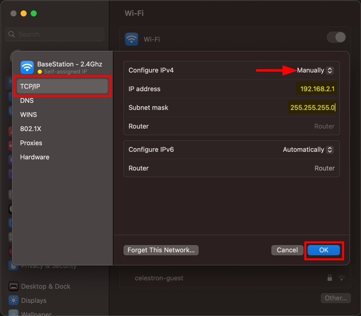This screenshot has height=316, width=361.
Task: Click the BaseStation Wi-Fi icon
Action: [x=27, y=67]
